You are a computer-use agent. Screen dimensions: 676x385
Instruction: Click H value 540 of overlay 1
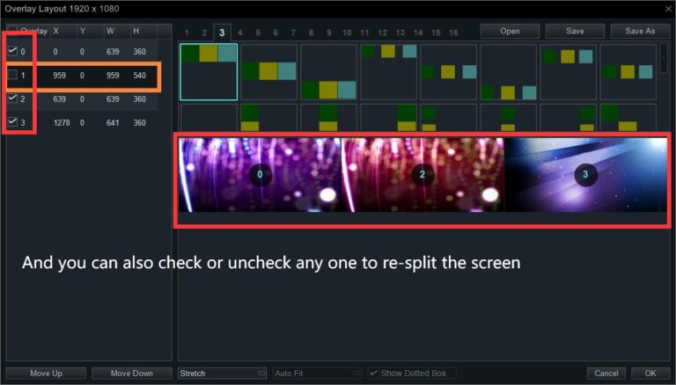click(139, 76)
